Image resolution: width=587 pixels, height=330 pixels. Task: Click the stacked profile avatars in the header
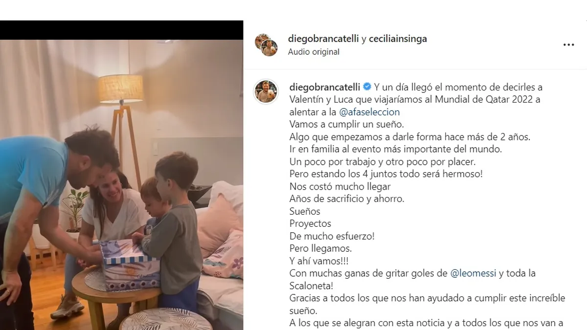coord(266,45)
